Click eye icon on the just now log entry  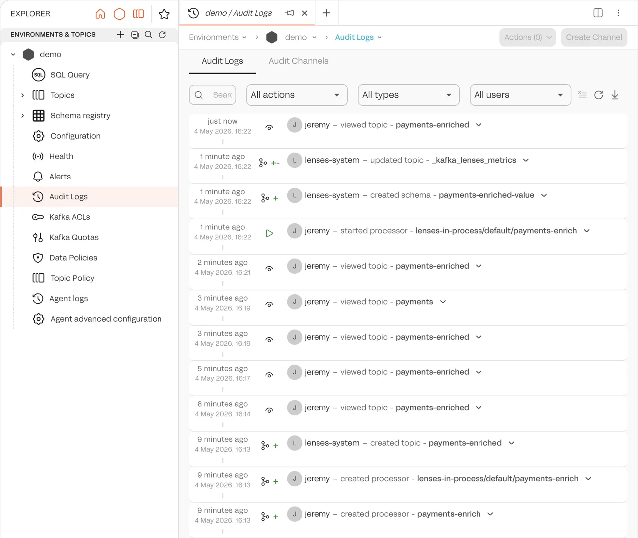(x=269, y=128)
